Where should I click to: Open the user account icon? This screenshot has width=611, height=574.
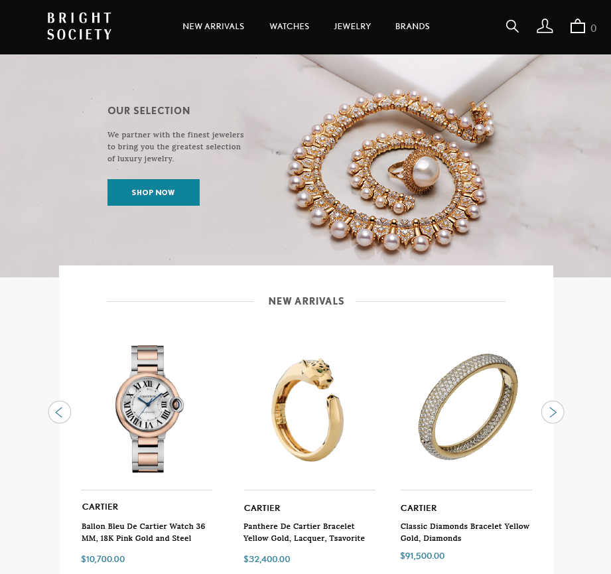(x=545, y=27)
